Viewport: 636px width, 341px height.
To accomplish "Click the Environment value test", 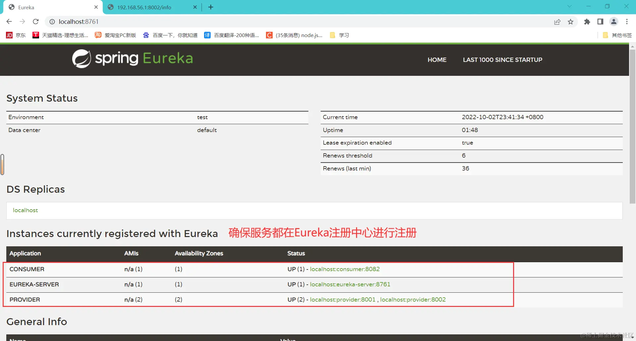I will point(202,117).
